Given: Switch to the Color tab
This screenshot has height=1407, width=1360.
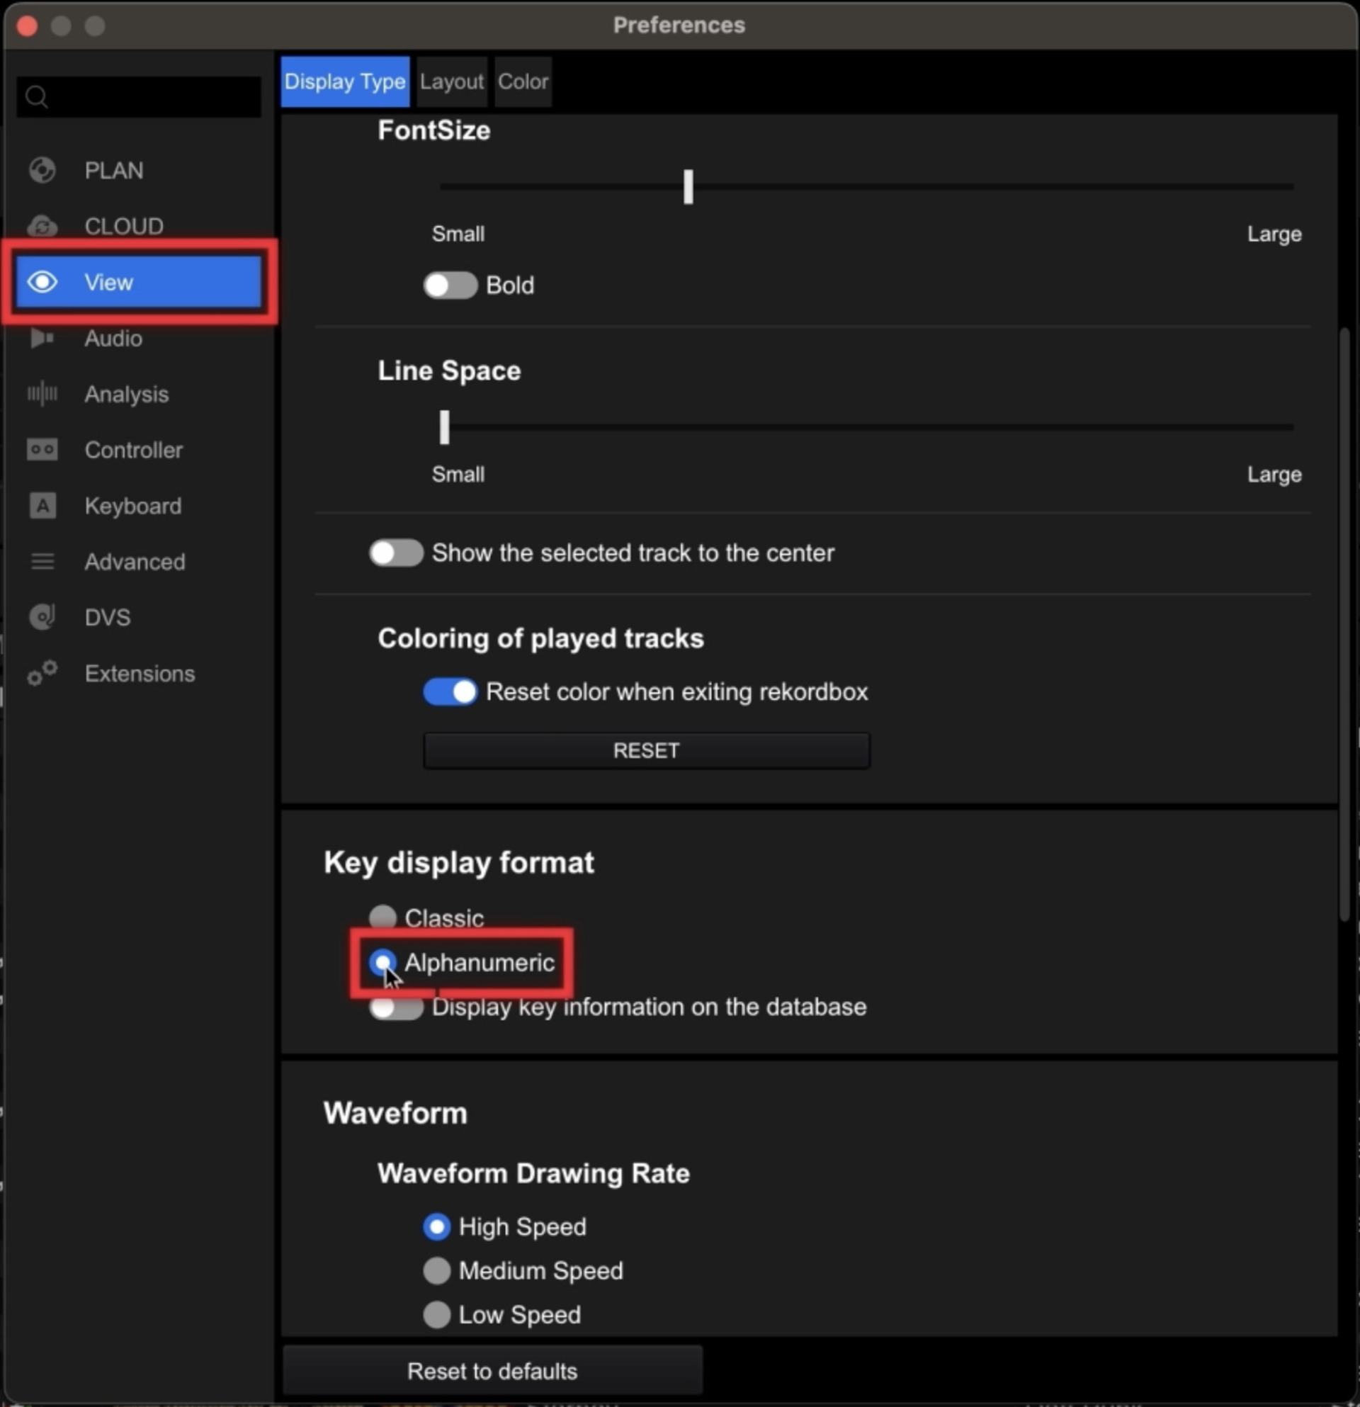Looking at the screenshot, I should click(523, 81).
